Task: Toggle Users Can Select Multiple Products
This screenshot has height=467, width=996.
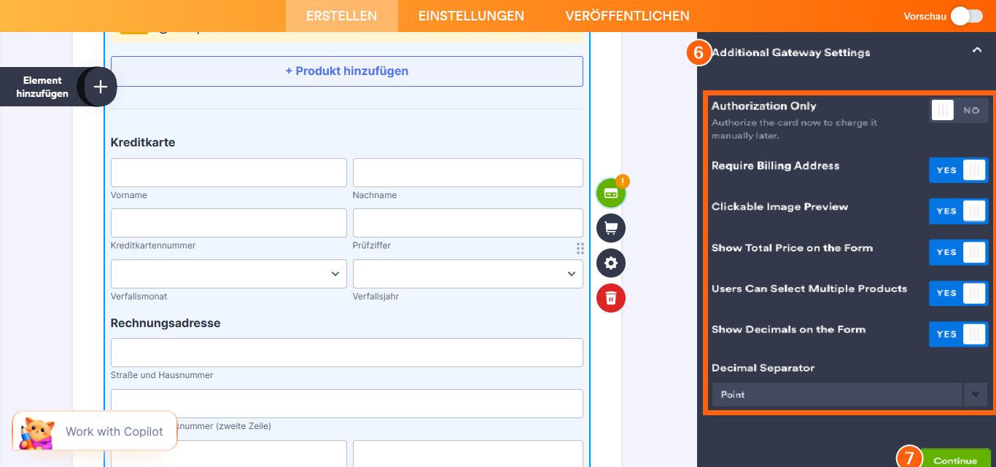Action: coord(959,293)
